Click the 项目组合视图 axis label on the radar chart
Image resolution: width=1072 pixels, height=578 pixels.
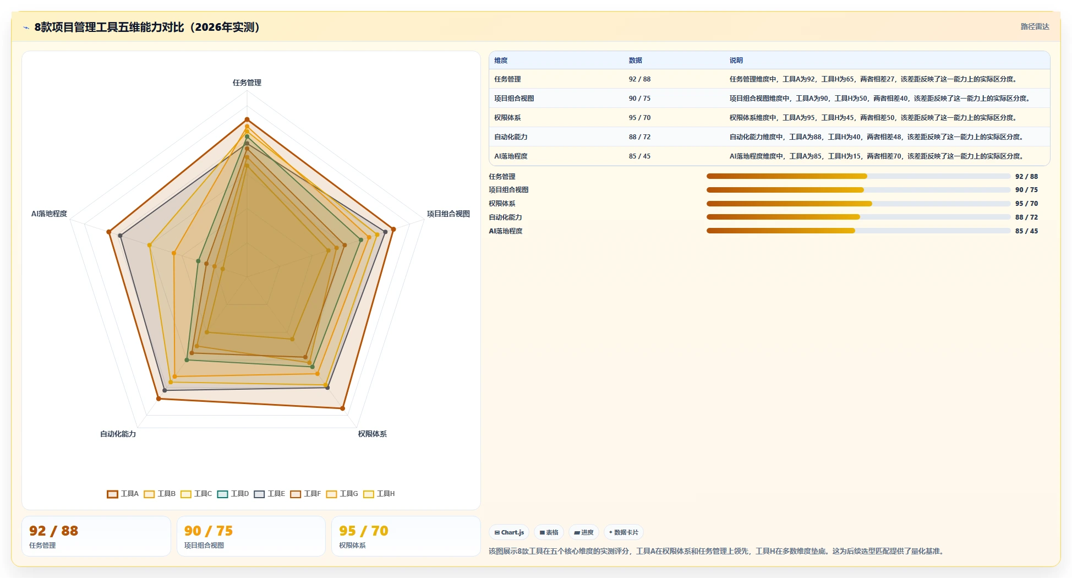[449, 214]
